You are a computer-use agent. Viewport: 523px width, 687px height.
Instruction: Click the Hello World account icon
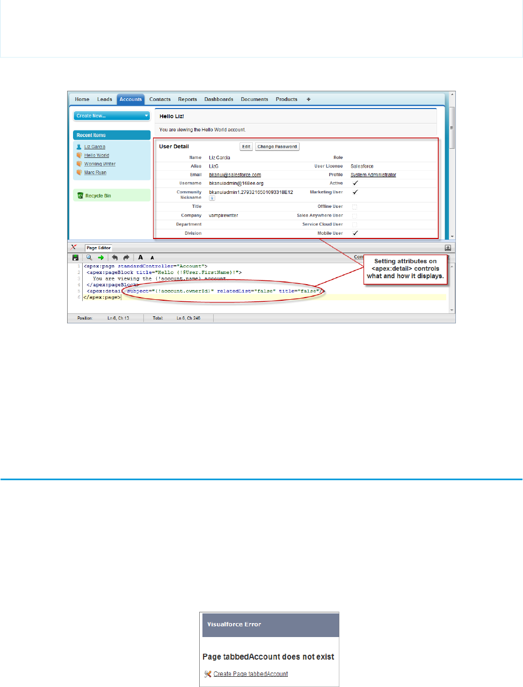[79, 155]
